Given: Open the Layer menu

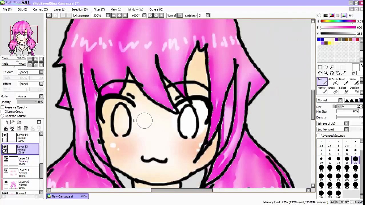Looking at the screenshot, I should 59,9.
